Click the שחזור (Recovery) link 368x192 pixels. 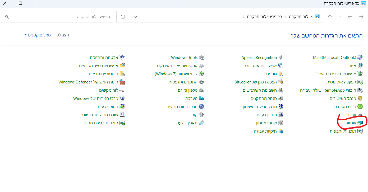click(351, 123)
